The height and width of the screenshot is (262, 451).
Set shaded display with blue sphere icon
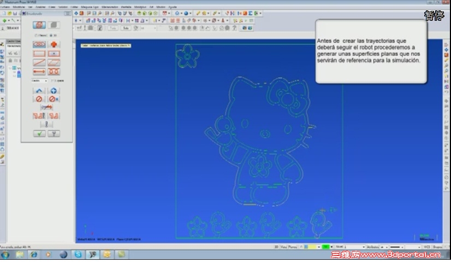(x=186, y=13)
